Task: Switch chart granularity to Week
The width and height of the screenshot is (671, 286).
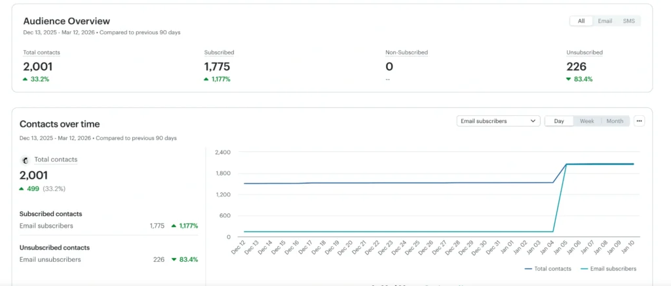Action: click(586, 121)
